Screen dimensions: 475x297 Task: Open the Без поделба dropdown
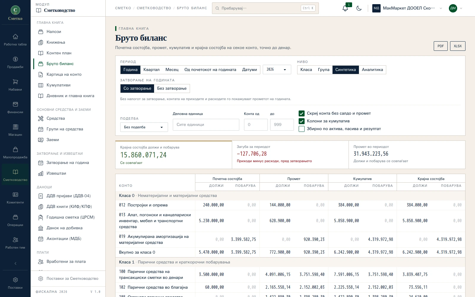tap(144, 127)
